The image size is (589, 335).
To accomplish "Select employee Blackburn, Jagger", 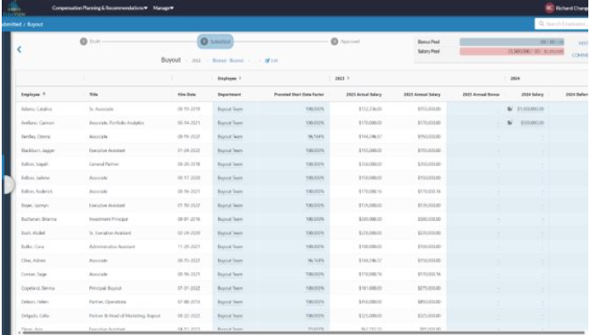I will 38,150.
